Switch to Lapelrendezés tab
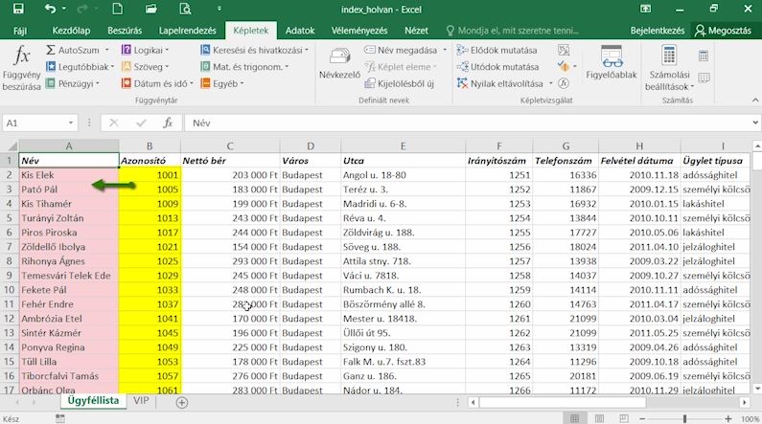The height and width of the screenshot is (424, 762). tap(188, 31)
